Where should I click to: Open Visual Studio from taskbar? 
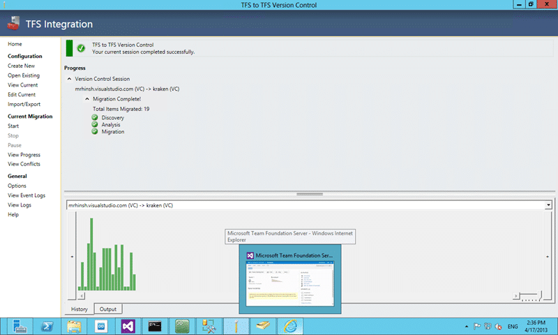tap(128, 326)
